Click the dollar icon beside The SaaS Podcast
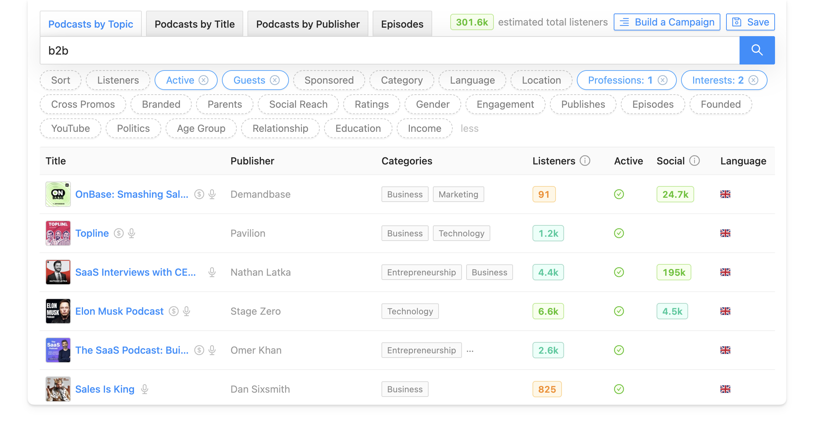The height and width of the screenshot is (421, 814). coord(199,350)
